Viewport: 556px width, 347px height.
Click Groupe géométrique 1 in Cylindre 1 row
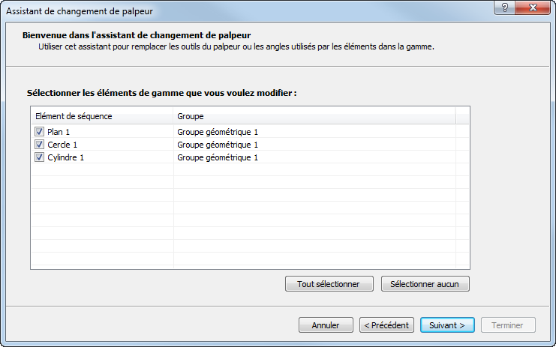click(x=218, y=157)
